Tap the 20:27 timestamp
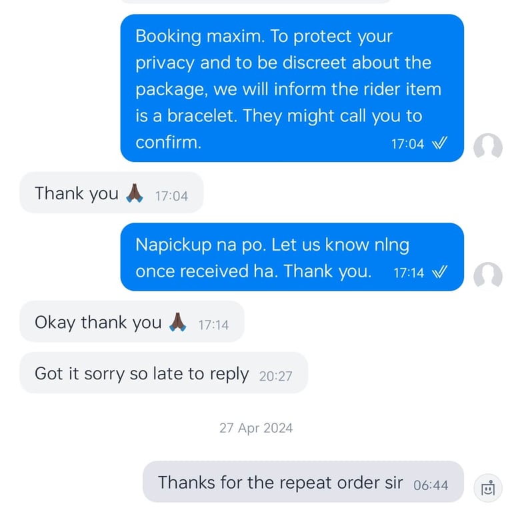This screenshot has width=512, height=512. (x=275, y=376)
